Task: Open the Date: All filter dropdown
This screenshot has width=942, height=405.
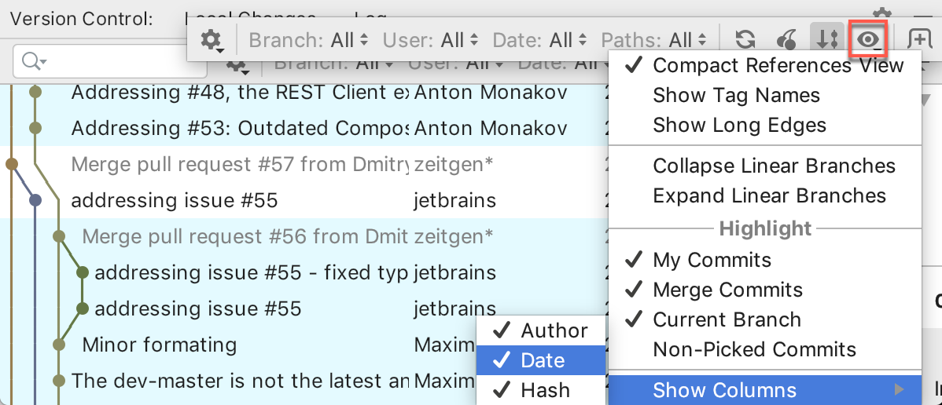Action: (x=540, y=40)
